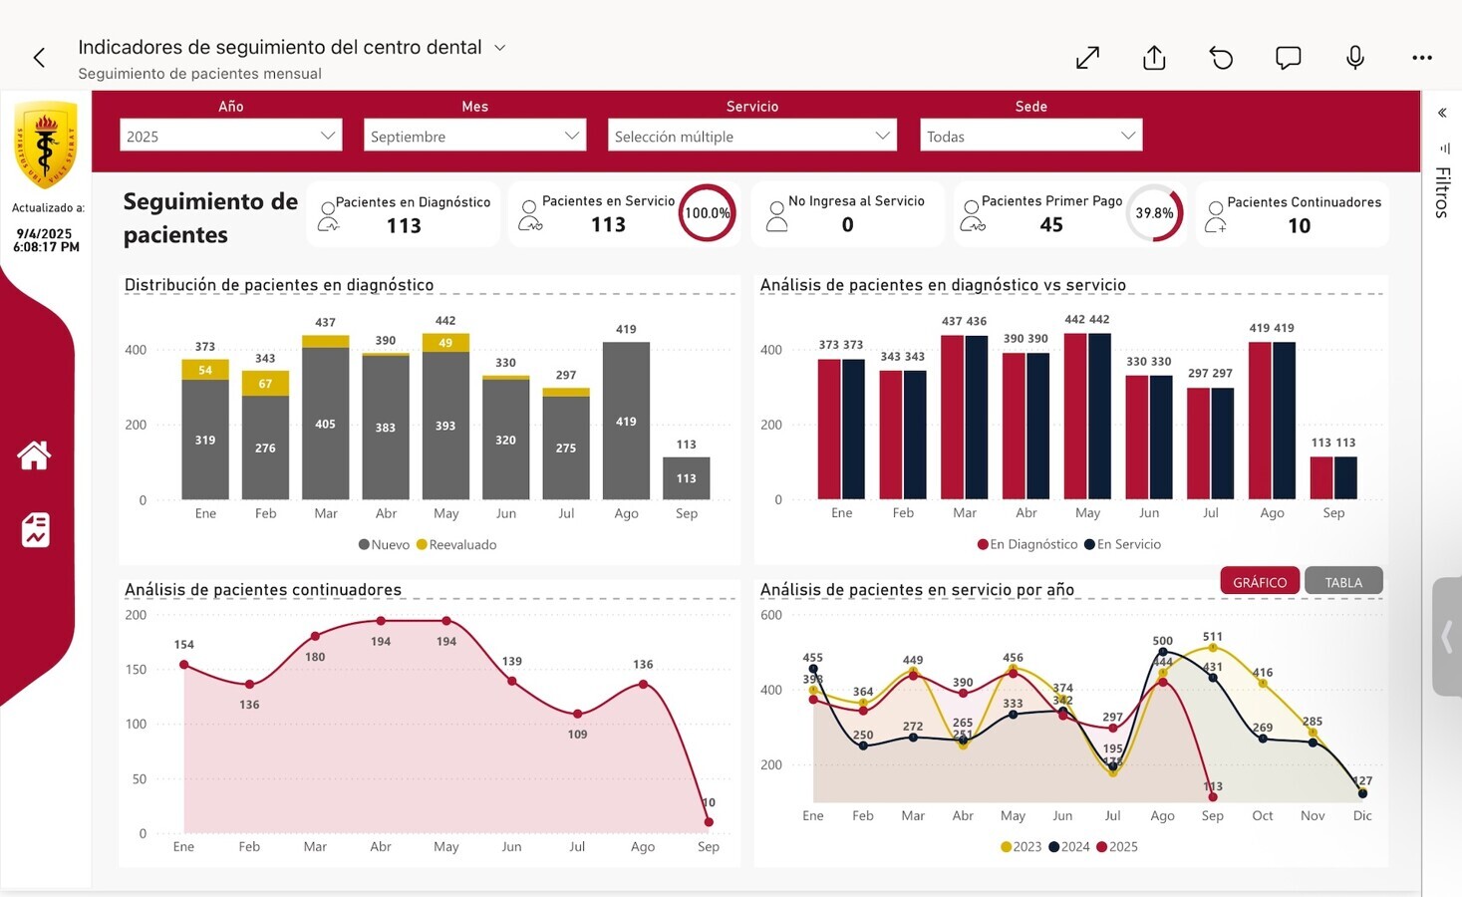This screenshot has height=897, width=1462.
Task: Switch to TABLA view
Action: (x=1342, y=582)
